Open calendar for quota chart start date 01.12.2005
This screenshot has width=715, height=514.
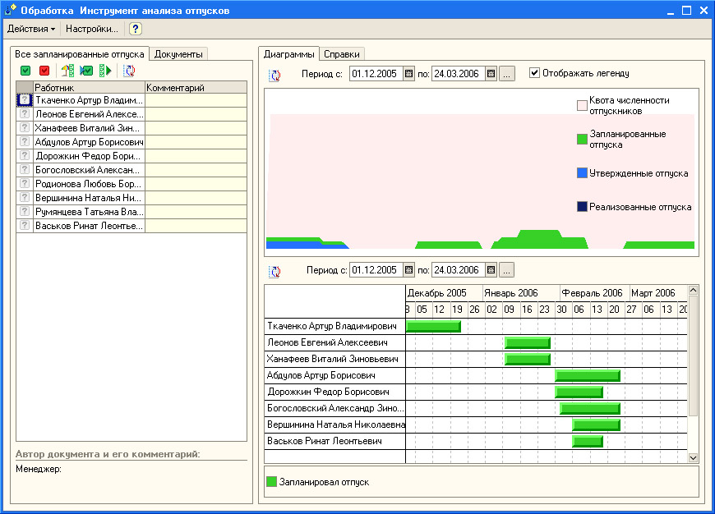[409, 73]
